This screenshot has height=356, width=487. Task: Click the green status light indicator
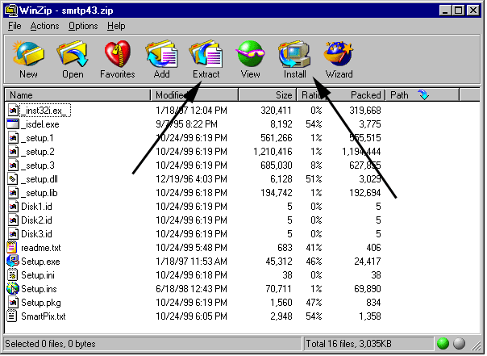point(443,344)
